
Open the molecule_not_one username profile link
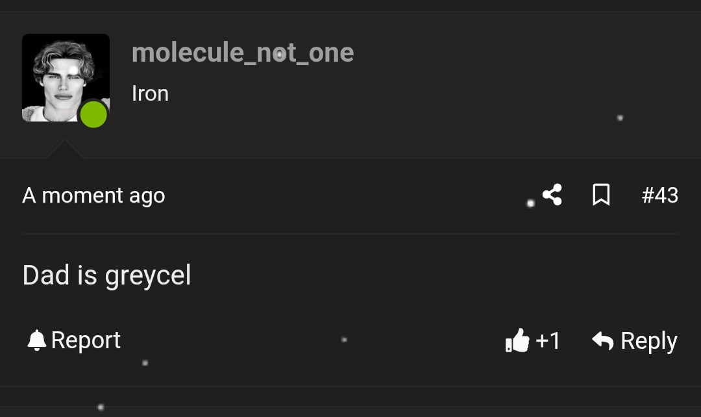point(242,53)
